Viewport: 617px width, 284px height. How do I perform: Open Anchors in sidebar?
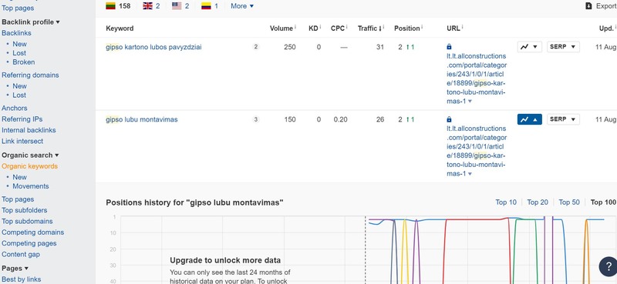[x=15, y=108]
